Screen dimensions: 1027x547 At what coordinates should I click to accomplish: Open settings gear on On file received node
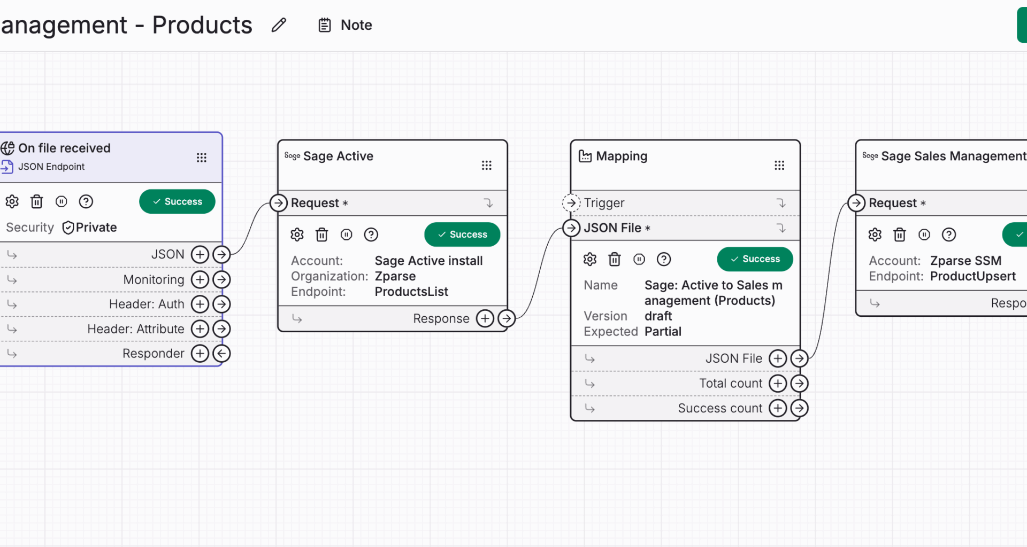[x=12, y=201]
